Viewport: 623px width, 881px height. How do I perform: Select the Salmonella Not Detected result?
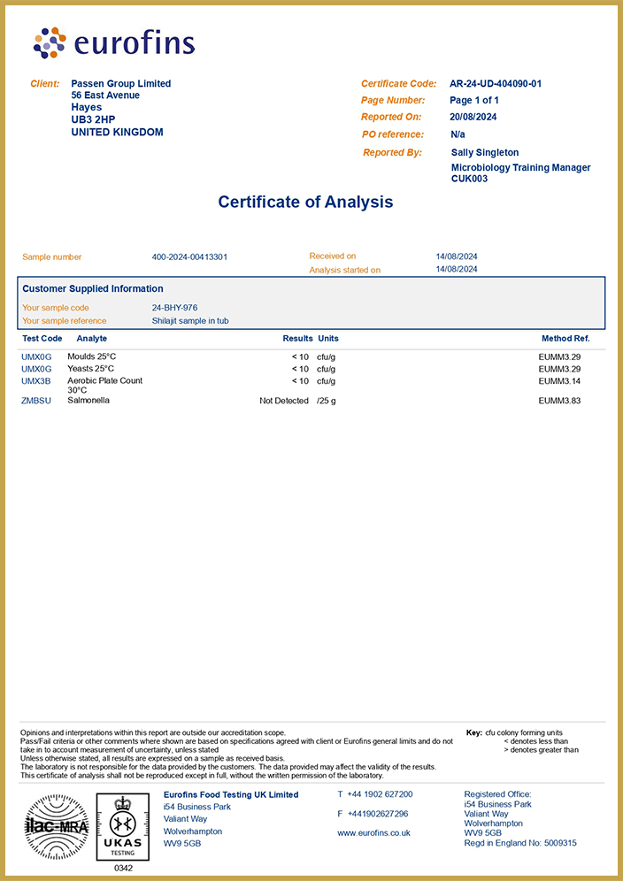coord(283,401)
